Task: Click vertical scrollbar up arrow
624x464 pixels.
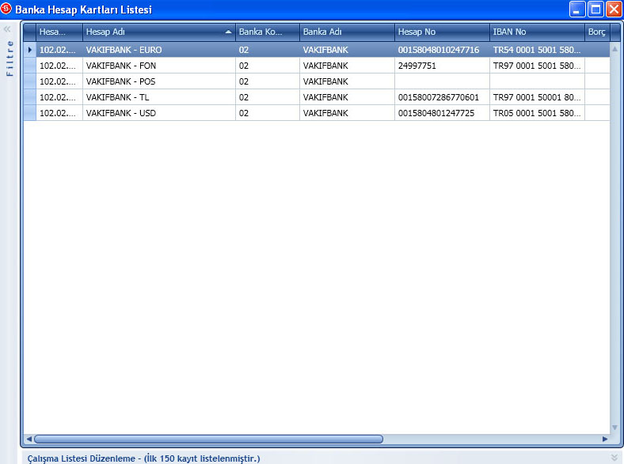Action: 614,49
